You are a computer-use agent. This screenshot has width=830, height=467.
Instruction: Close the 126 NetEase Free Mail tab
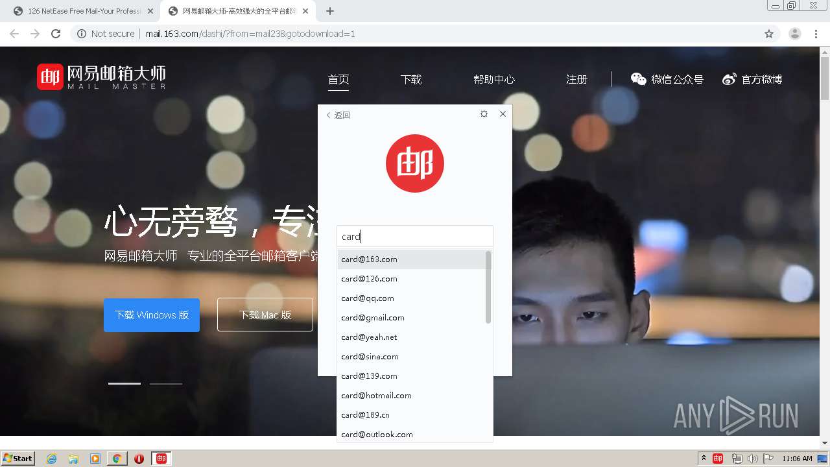pos(150,11)
